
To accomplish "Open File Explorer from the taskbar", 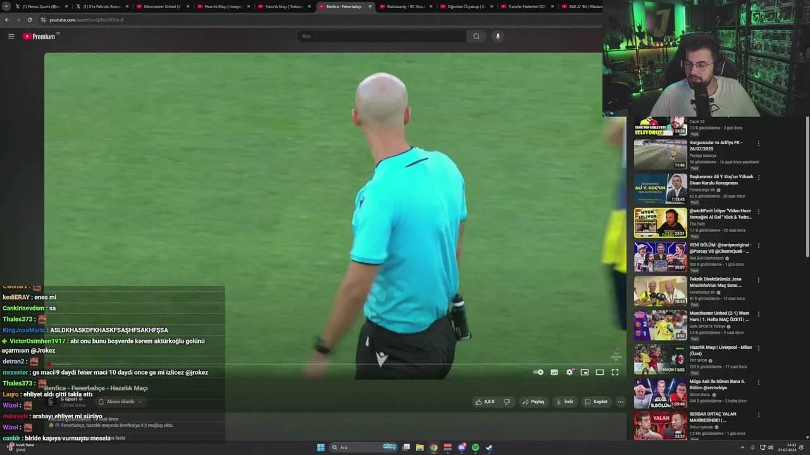I will pos(420,447).
